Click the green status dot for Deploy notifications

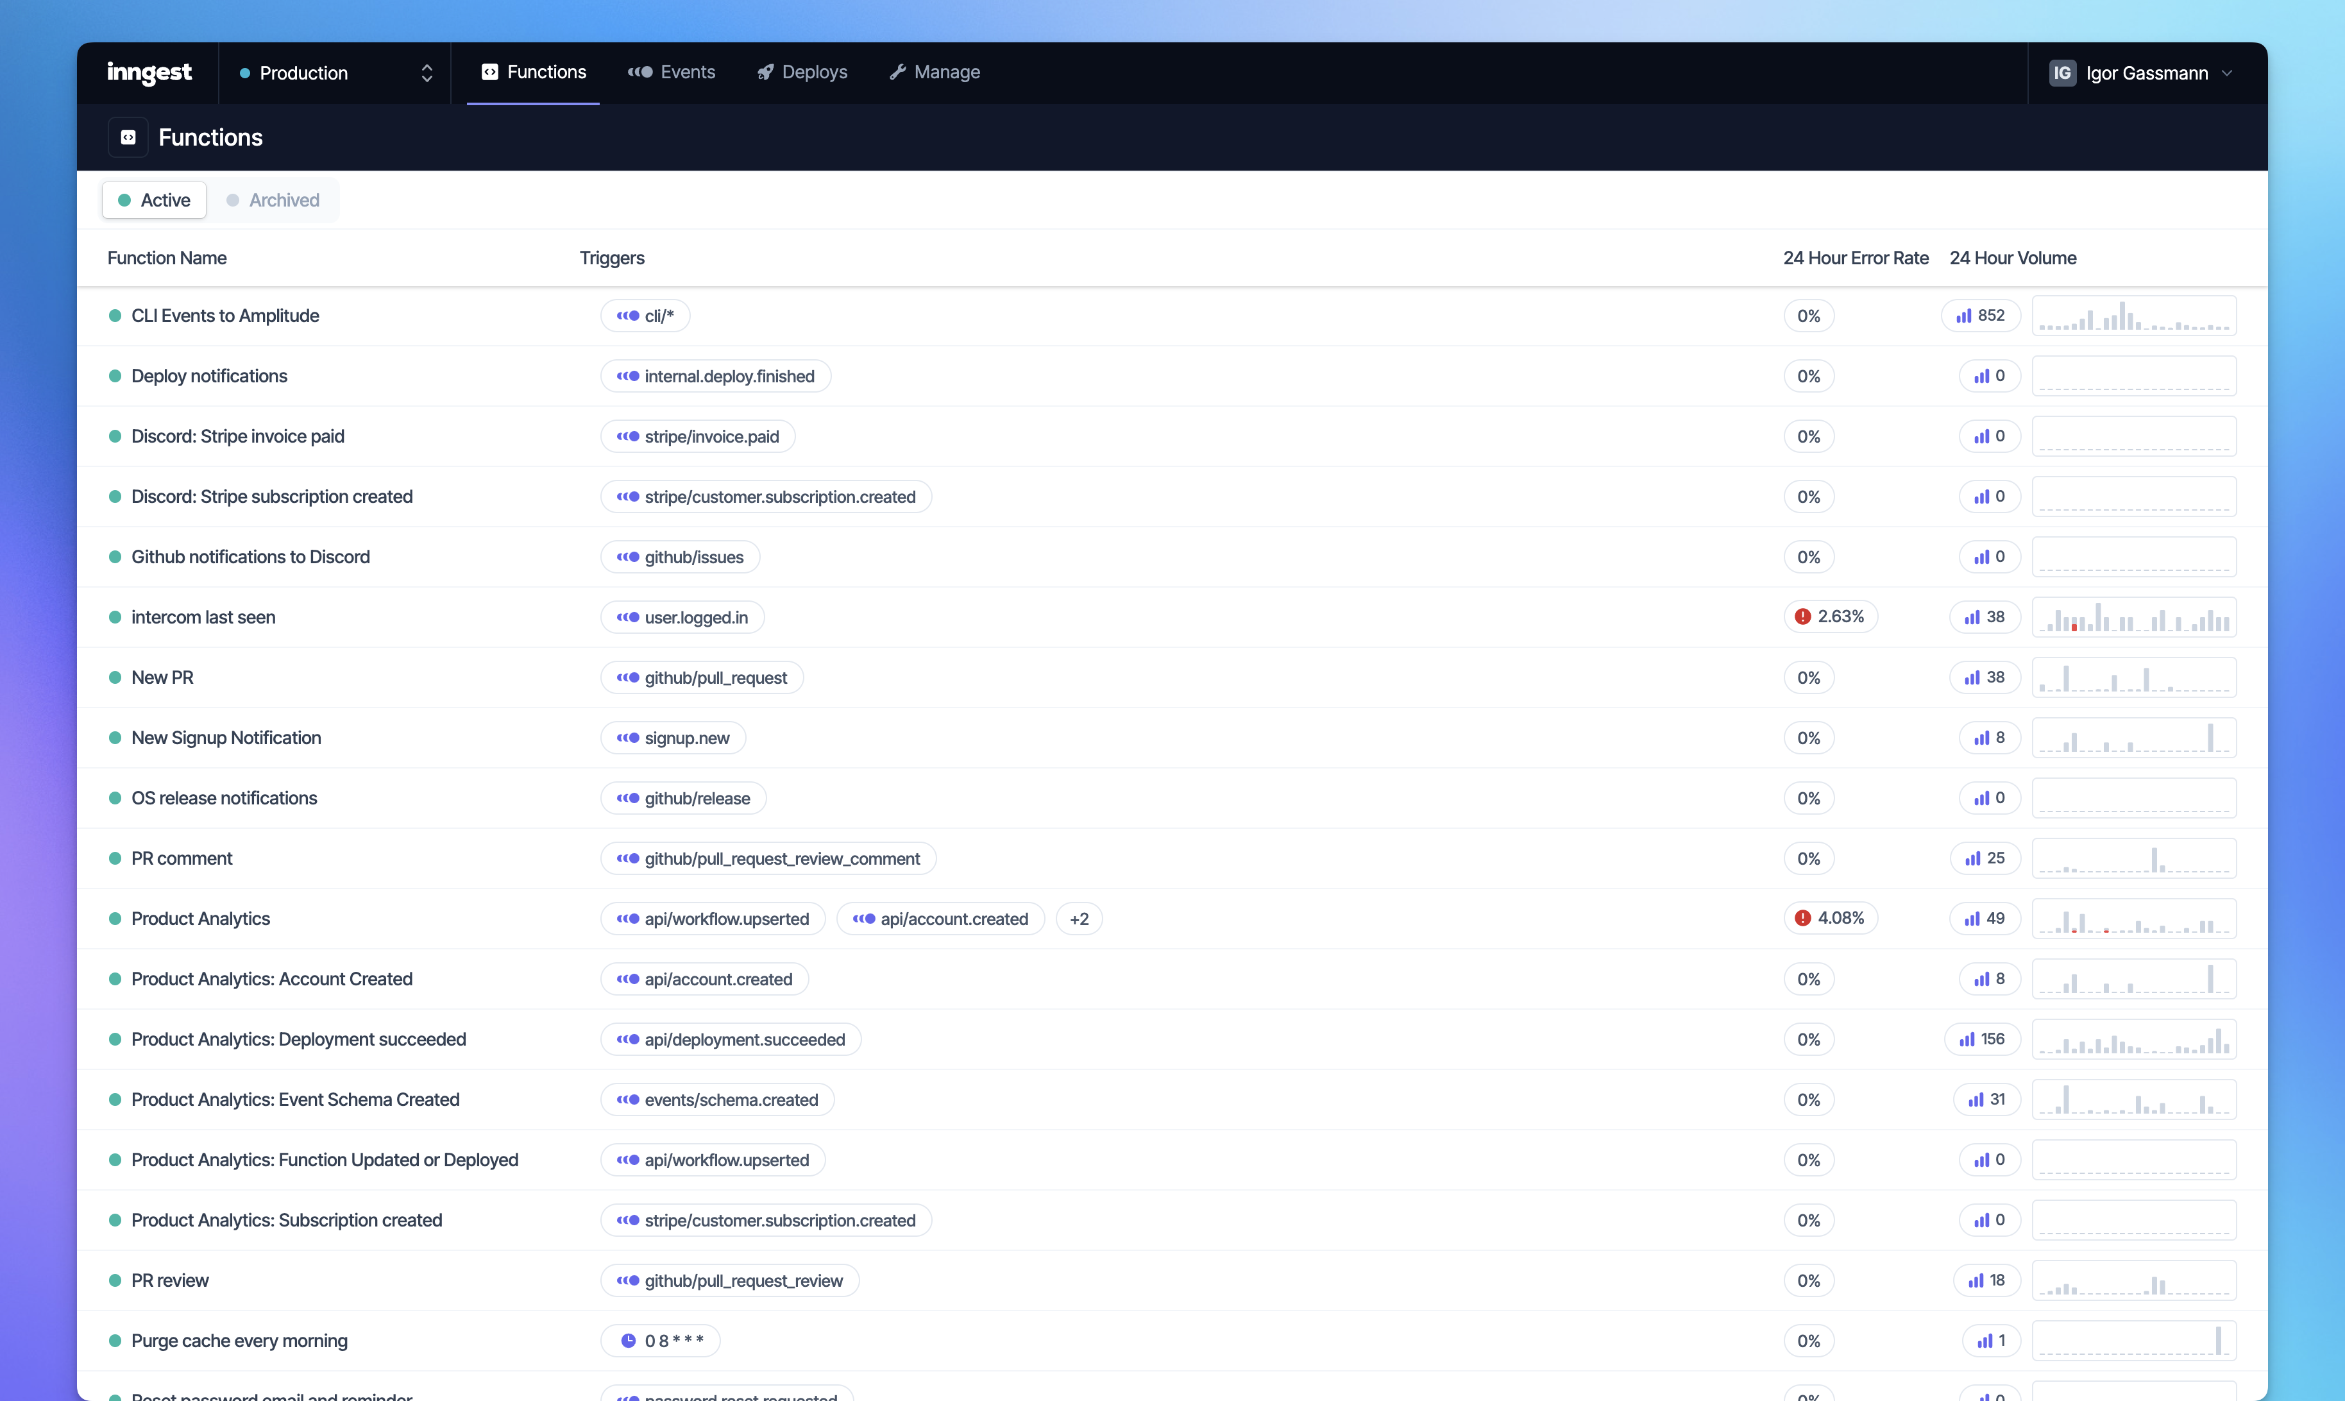[x=114, y=375]
